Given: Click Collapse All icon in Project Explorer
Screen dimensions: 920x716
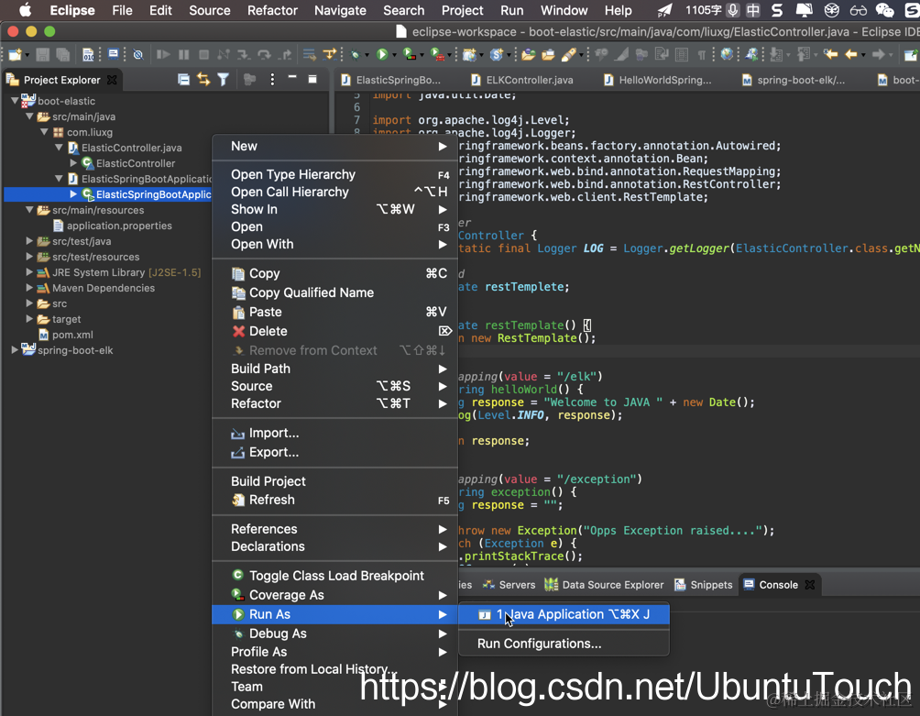Looking at the screenshot, I should point(184,80).
